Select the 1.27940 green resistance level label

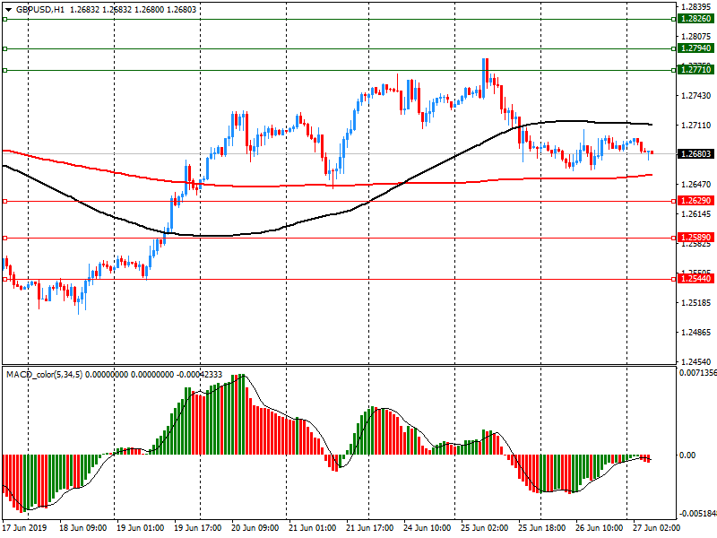coord(696,48)
